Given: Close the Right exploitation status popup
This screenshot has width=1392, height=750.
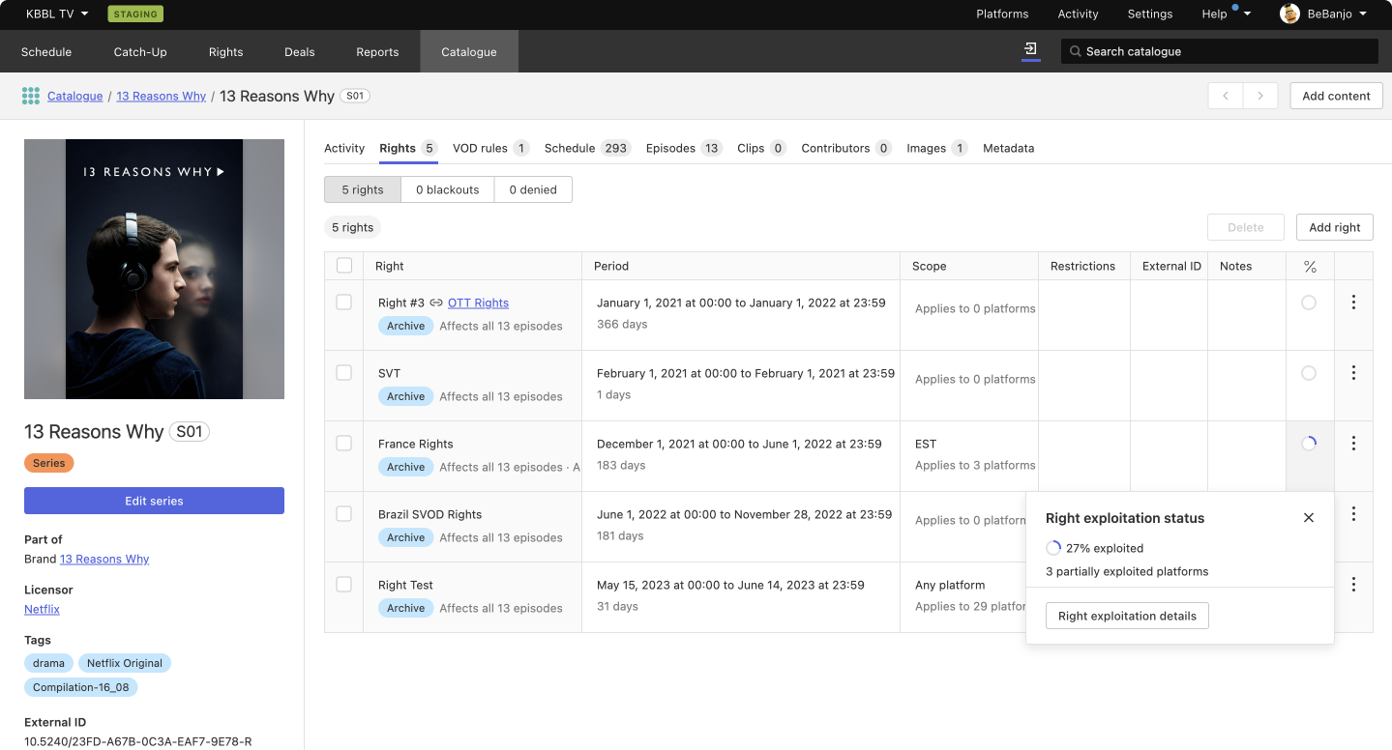Looking at the screenshot, I should point(1309,518).
